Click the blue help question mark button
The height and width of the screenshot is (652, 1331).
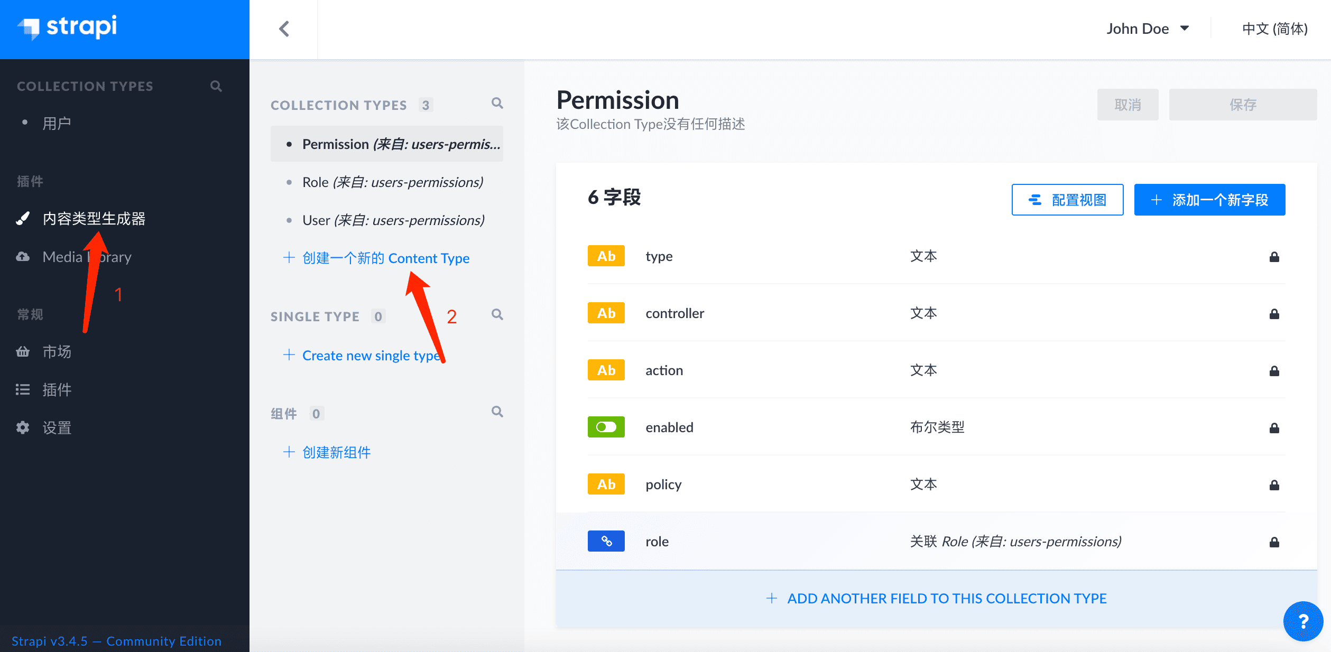[1302, 621]
